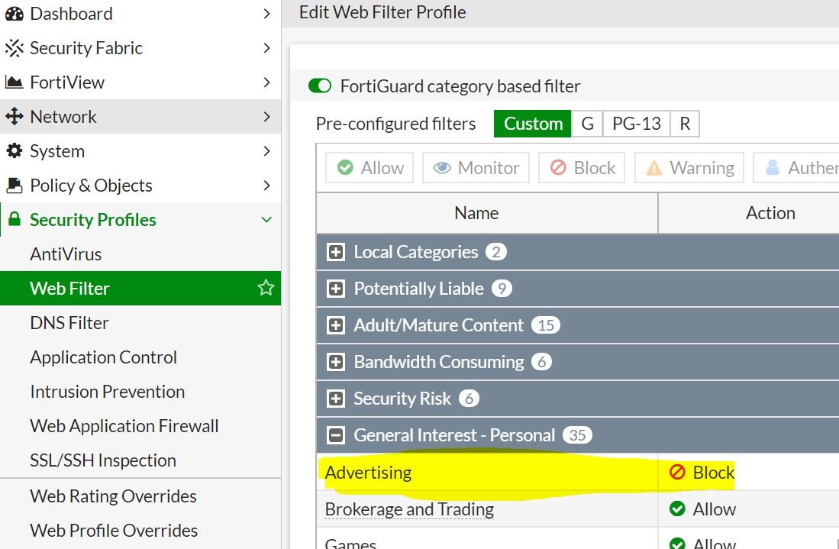Open the Application Control menu item

pyautogui.click(x=140, y=357)
